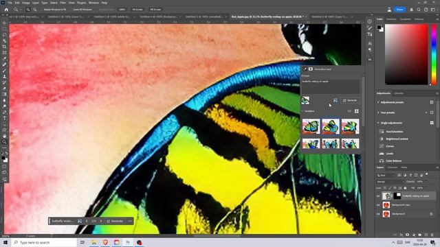This screenshot has width=440, height=247.
Task: Open the Filter menu
Action: [x=63, y=3]
